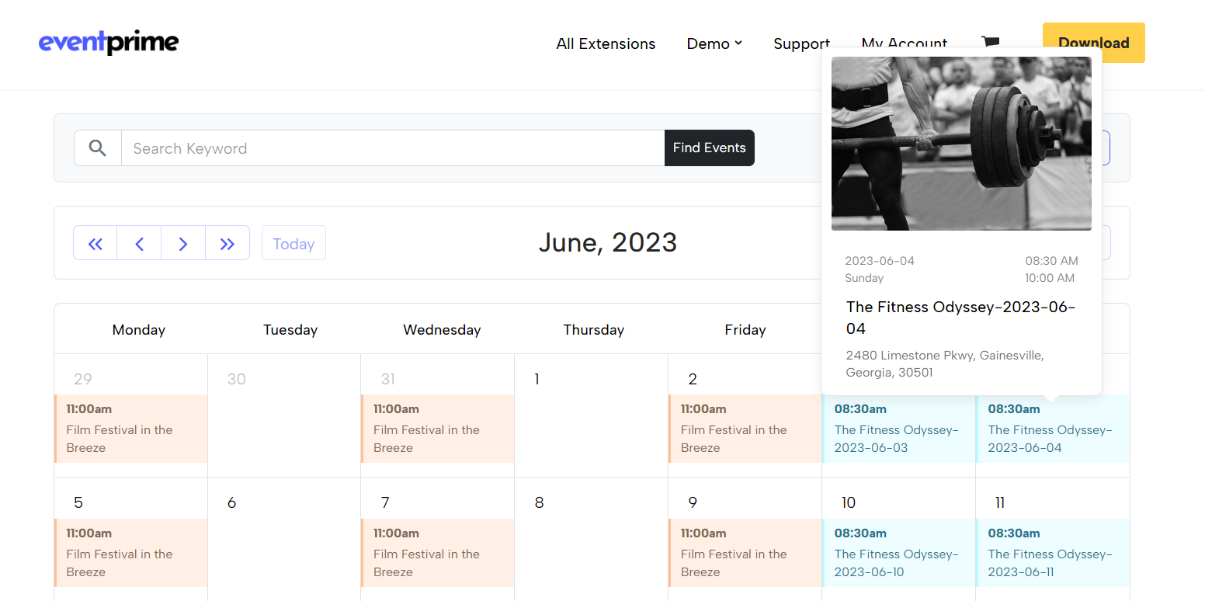
Task: Click the EventPrime logo
Action: [109, 43]
